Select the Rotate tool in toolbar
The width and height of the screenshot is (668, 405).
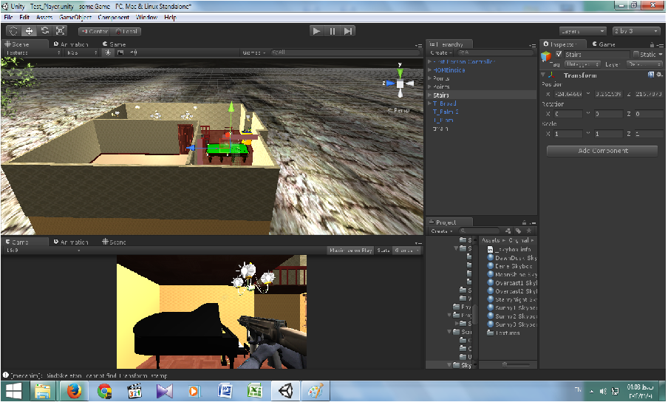pyautogui.click(x=45, y=31)
